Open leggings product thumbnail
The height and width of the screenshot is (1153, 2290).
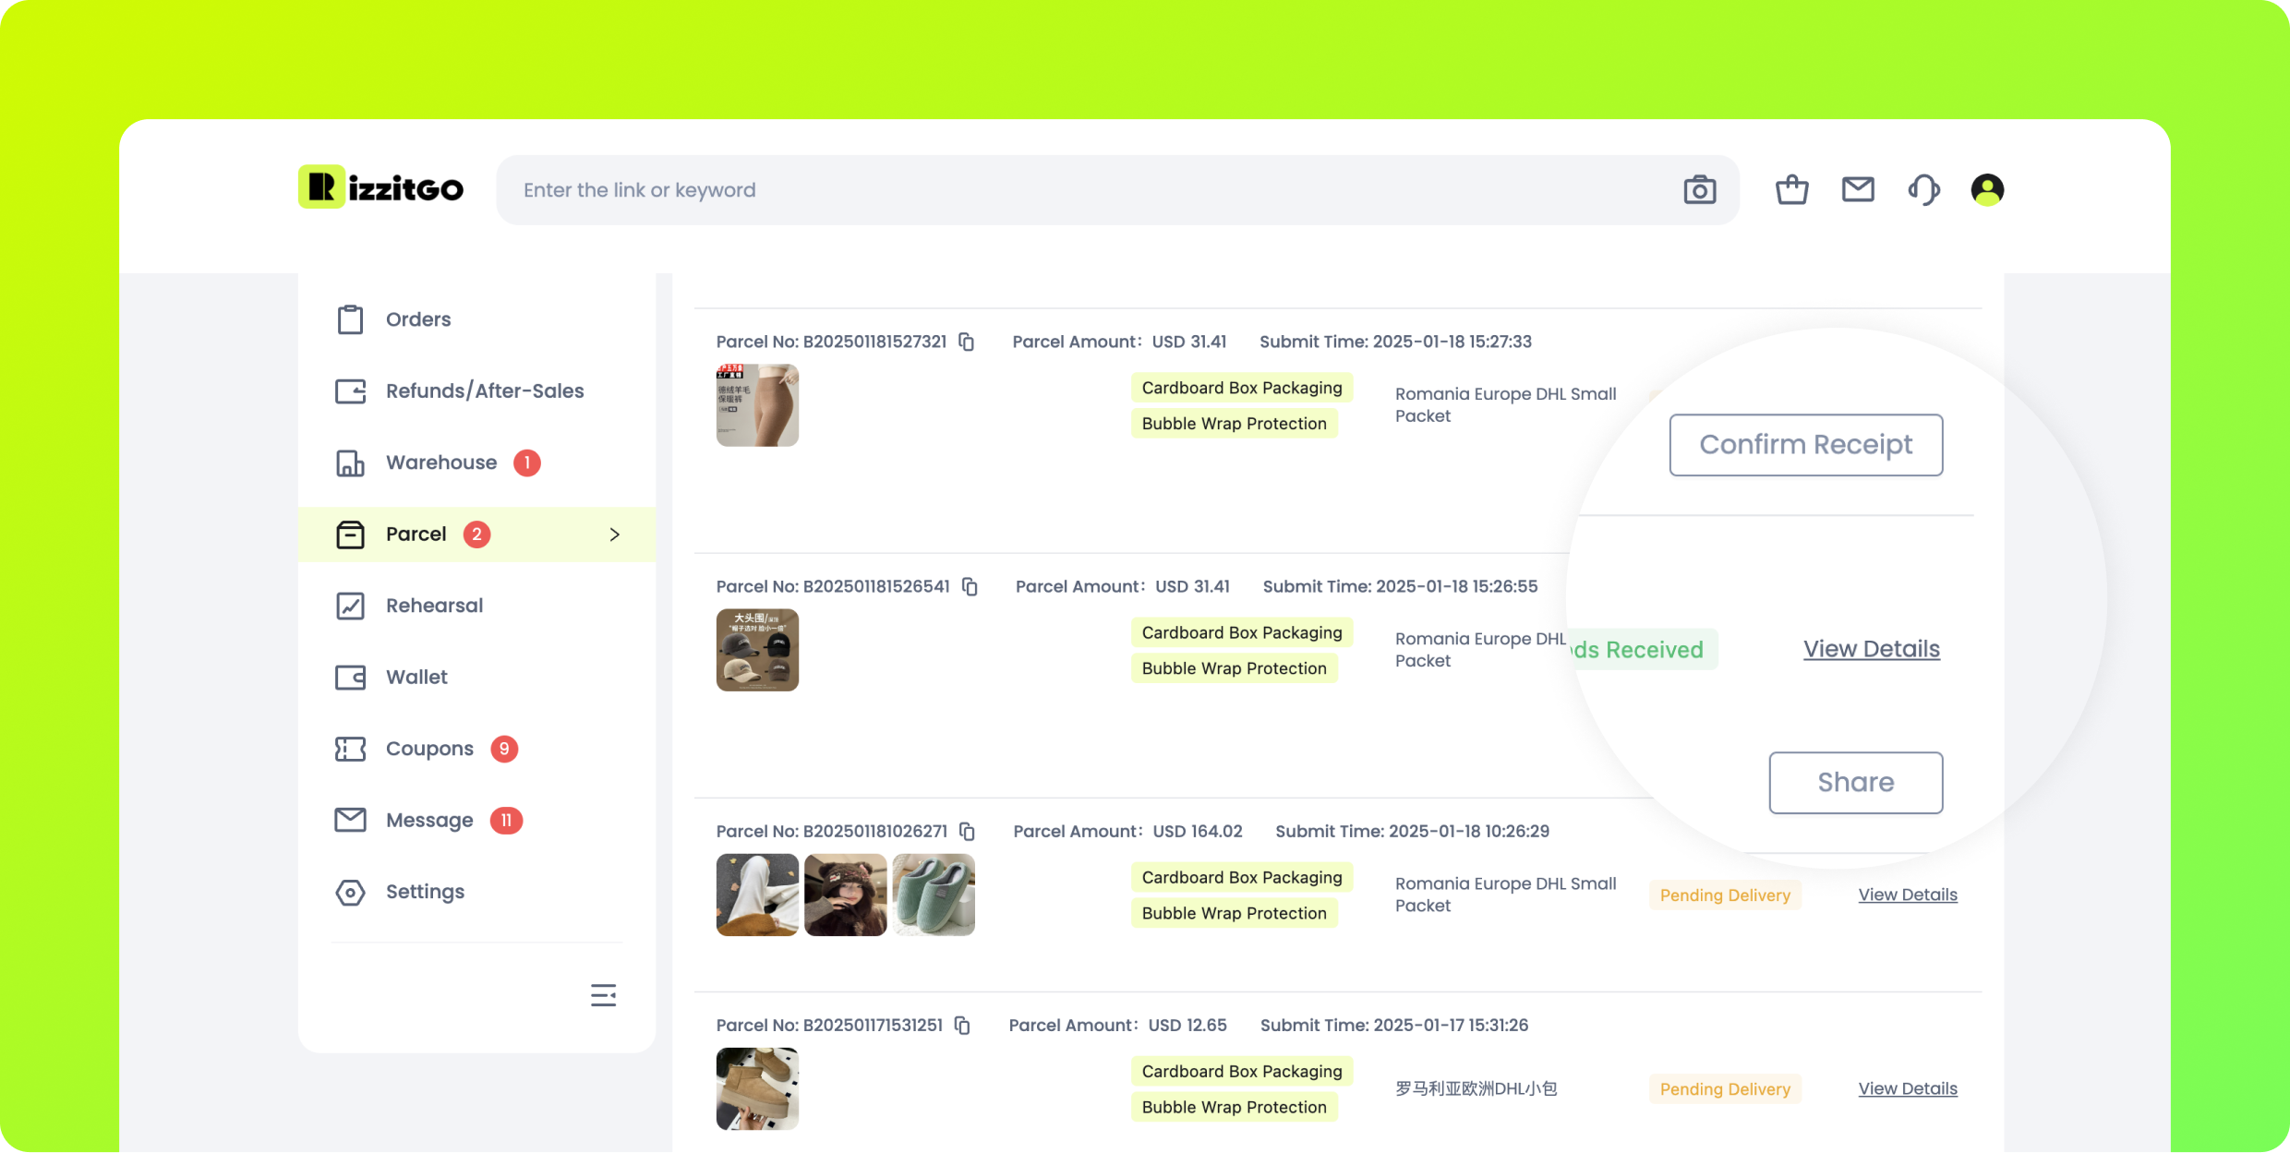tap(757, 405)
